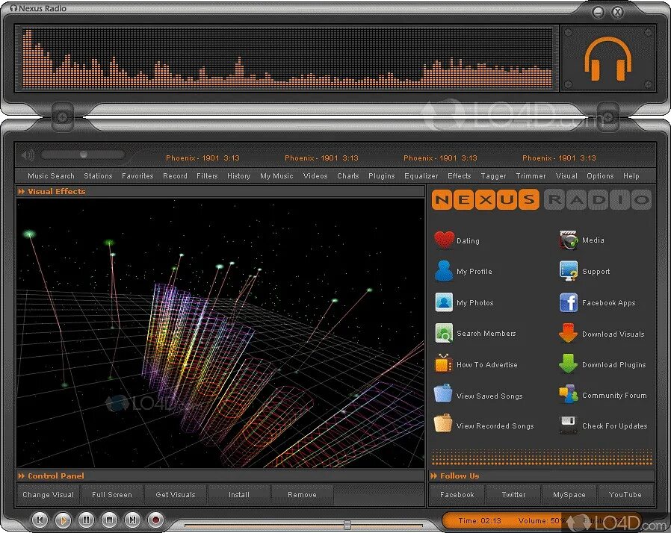Screen dimensions: 671x533
Task: Click the Dating heart icon
Action: 444,240
